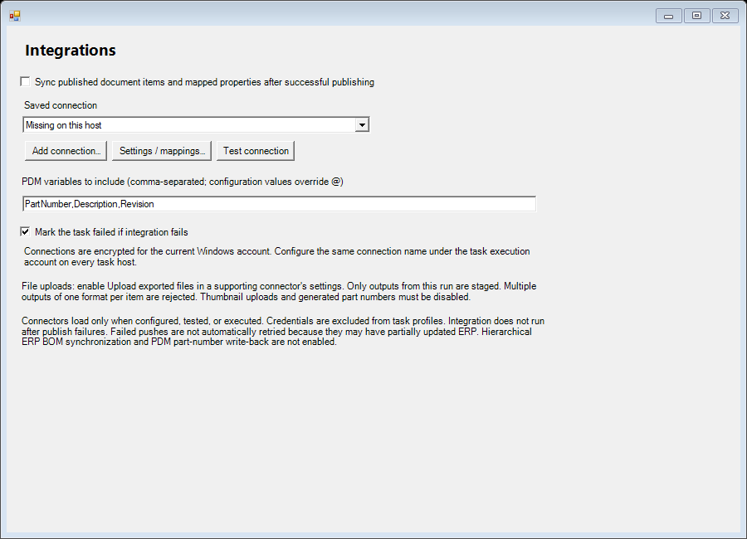Click the Saved connection label

[x=61, y=105]
